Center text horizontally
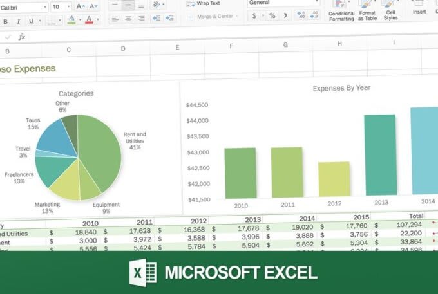Image resolution: width=438 pixels, height=294 pixels. [128, 19]
